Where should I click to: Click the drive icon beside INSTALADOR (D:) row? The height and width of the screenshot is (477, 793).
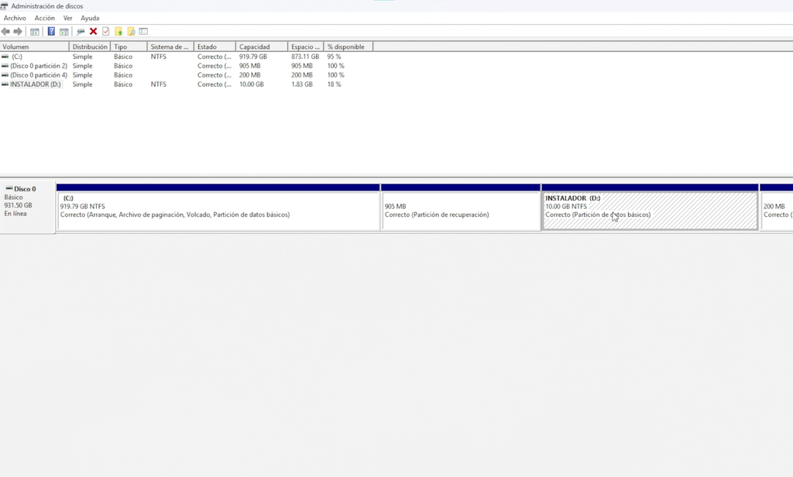[x=5, y=84]
